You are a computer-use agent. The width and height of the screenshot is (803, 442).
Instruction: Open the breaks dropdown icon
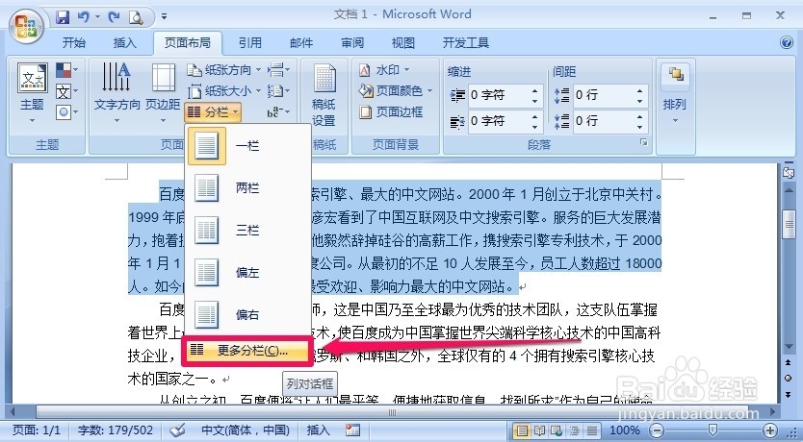click(x=278, y=69)
